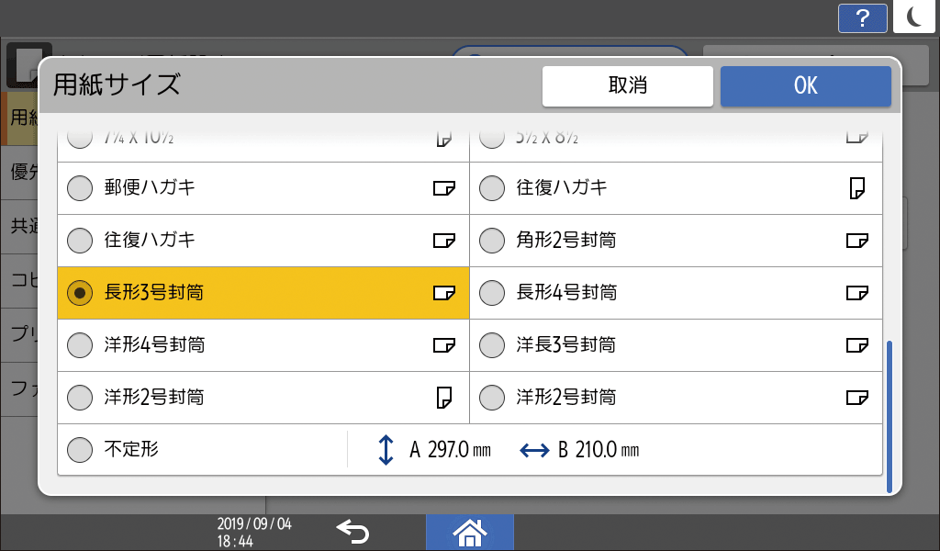940x551 pixels.
Task: Click portrait orientation icon for left 洋形2号封筒
Action: (444, 398)
